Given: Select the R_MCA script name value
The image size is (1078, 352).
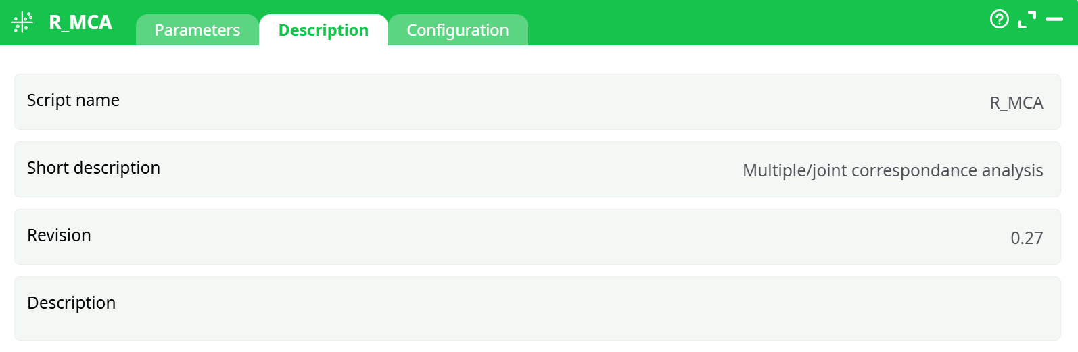Looking at the screenshot, I should pos(1016,103).
